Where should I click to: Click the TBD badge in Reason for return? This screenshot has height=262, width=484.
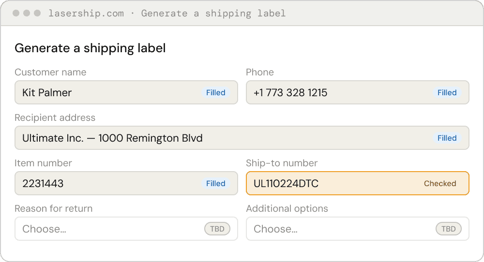pos(217,229)
